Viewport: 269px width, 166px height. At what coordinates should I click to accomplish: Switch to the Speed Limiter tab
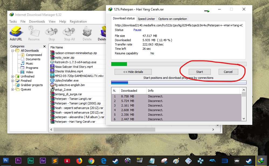coord(146,19)
